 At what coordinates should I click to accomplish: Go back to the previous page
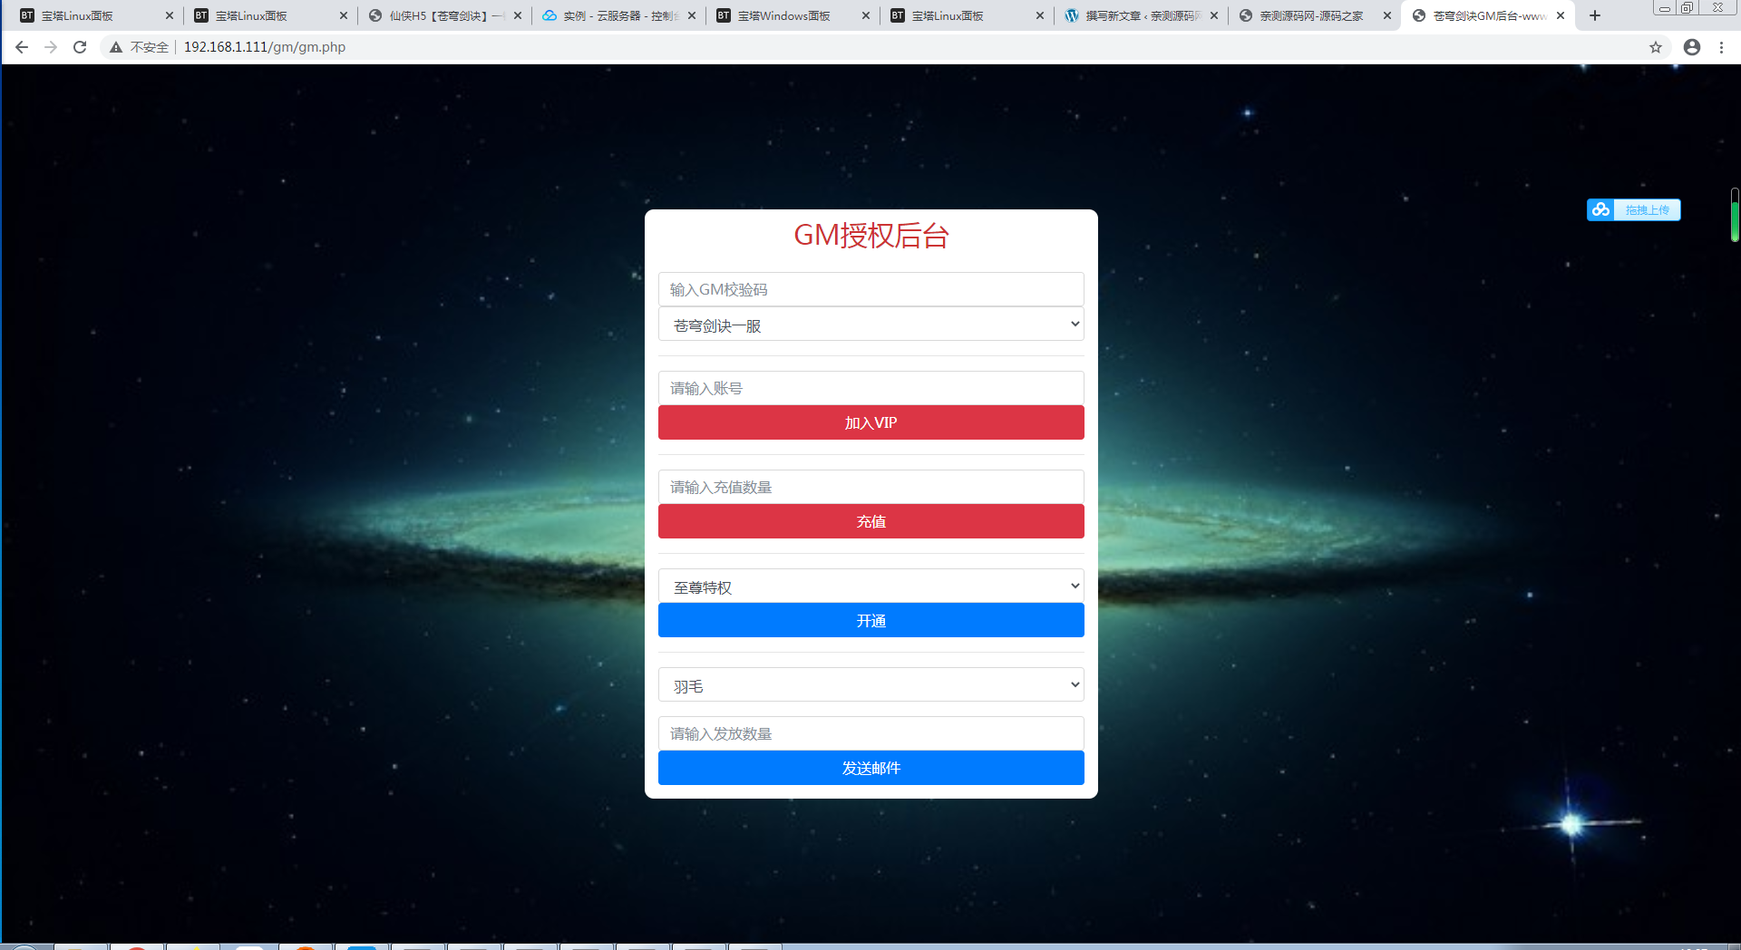coord(22,47)
